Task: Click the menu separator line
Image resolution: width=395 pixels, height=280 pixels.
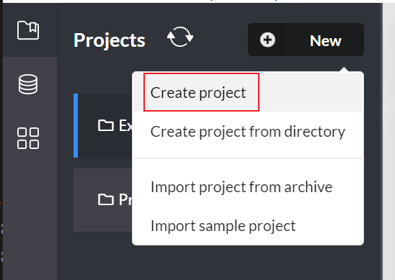Action: [x=248, y=158]
